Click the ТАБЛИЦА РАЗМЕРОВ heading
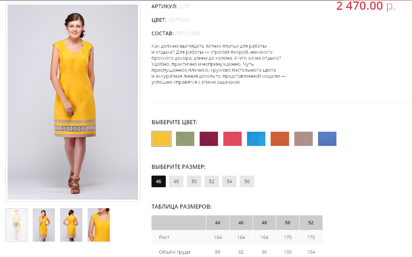The image size is (412, 257). click(182, 207)
